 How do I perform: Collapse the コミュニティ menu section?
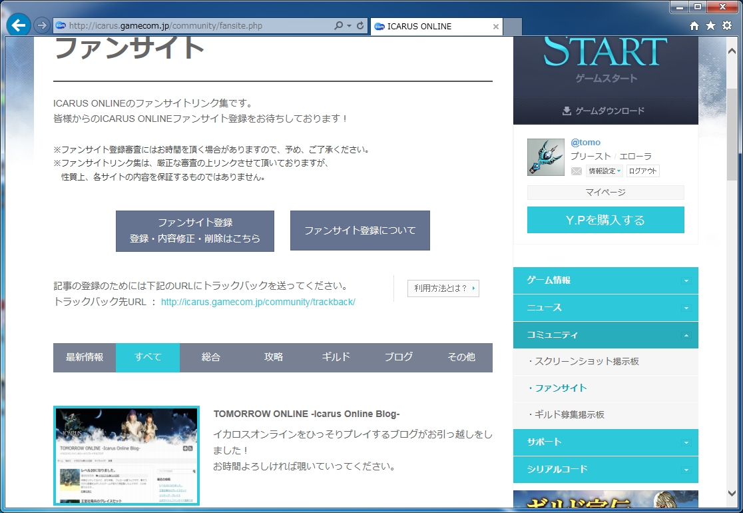tap(606, 334)
